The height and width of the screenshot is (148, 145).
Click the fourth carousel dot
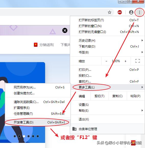tap(29, 136)
